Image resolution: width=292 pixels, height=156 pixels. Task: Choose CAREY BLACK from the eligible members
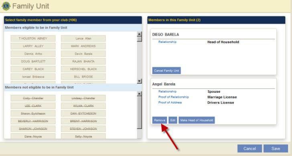33,69
